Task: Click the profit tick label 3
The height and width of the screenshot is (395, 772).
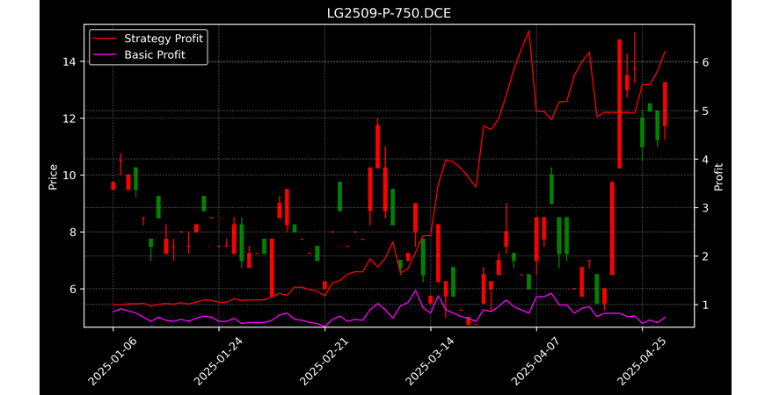Action: point(705,208)
